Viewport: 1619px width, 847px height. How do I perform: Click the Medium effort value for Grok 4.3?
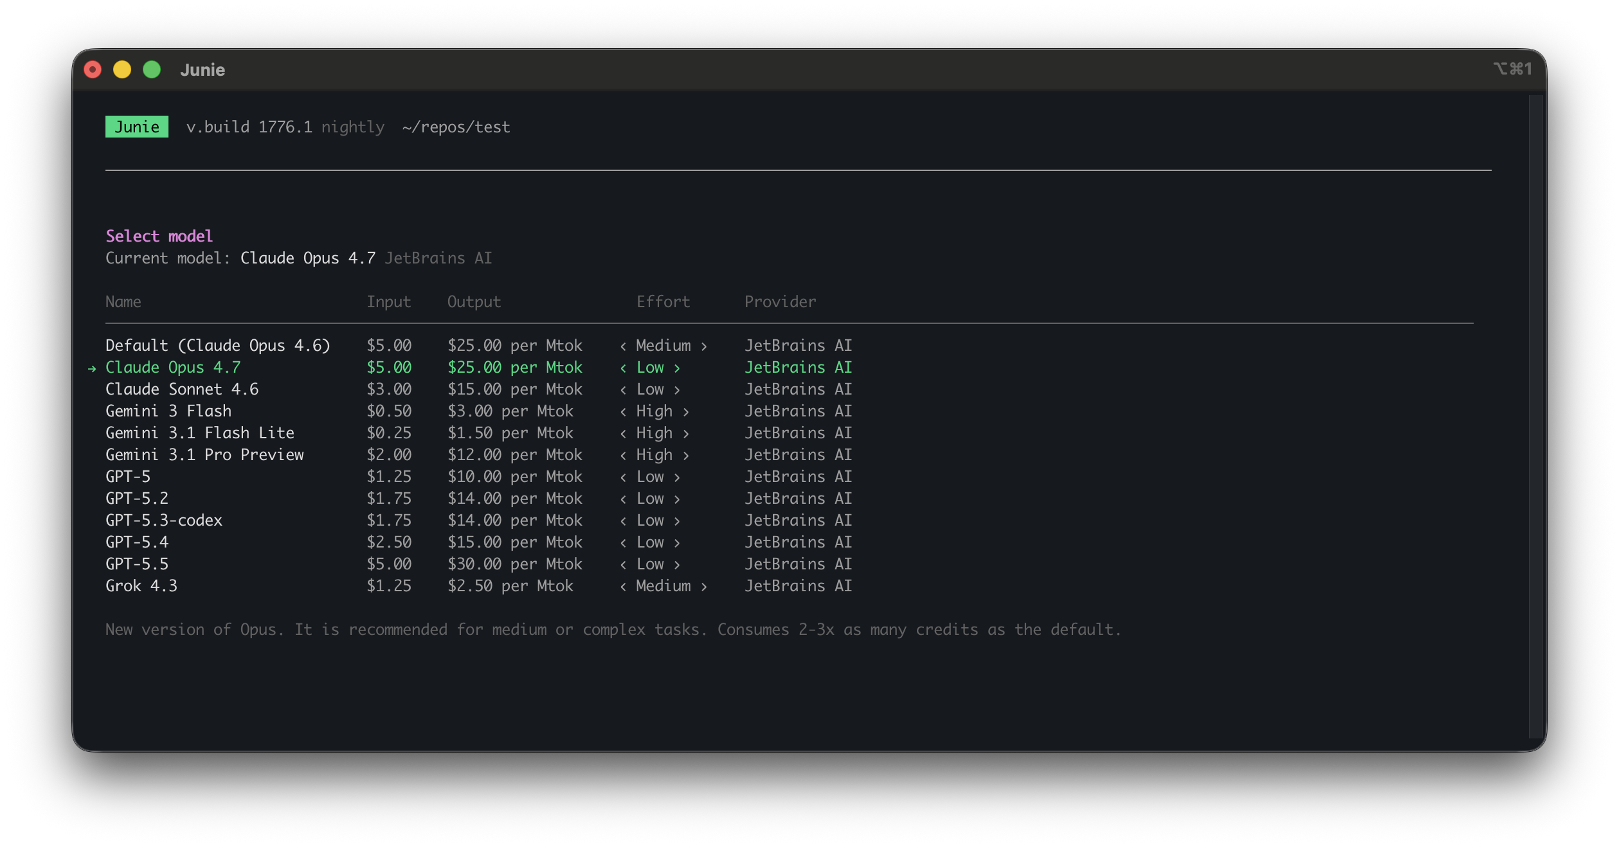point(664,586)
